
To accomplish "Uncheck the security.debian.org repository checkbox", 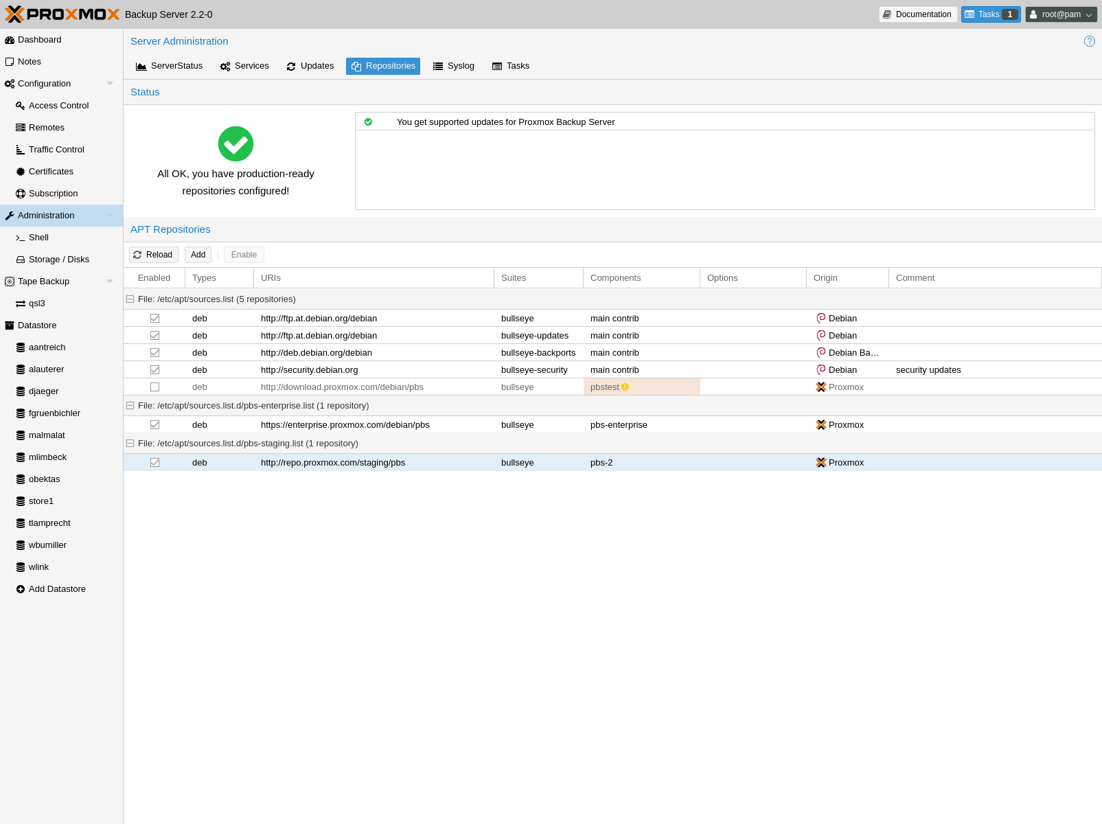I will [154, 370].
